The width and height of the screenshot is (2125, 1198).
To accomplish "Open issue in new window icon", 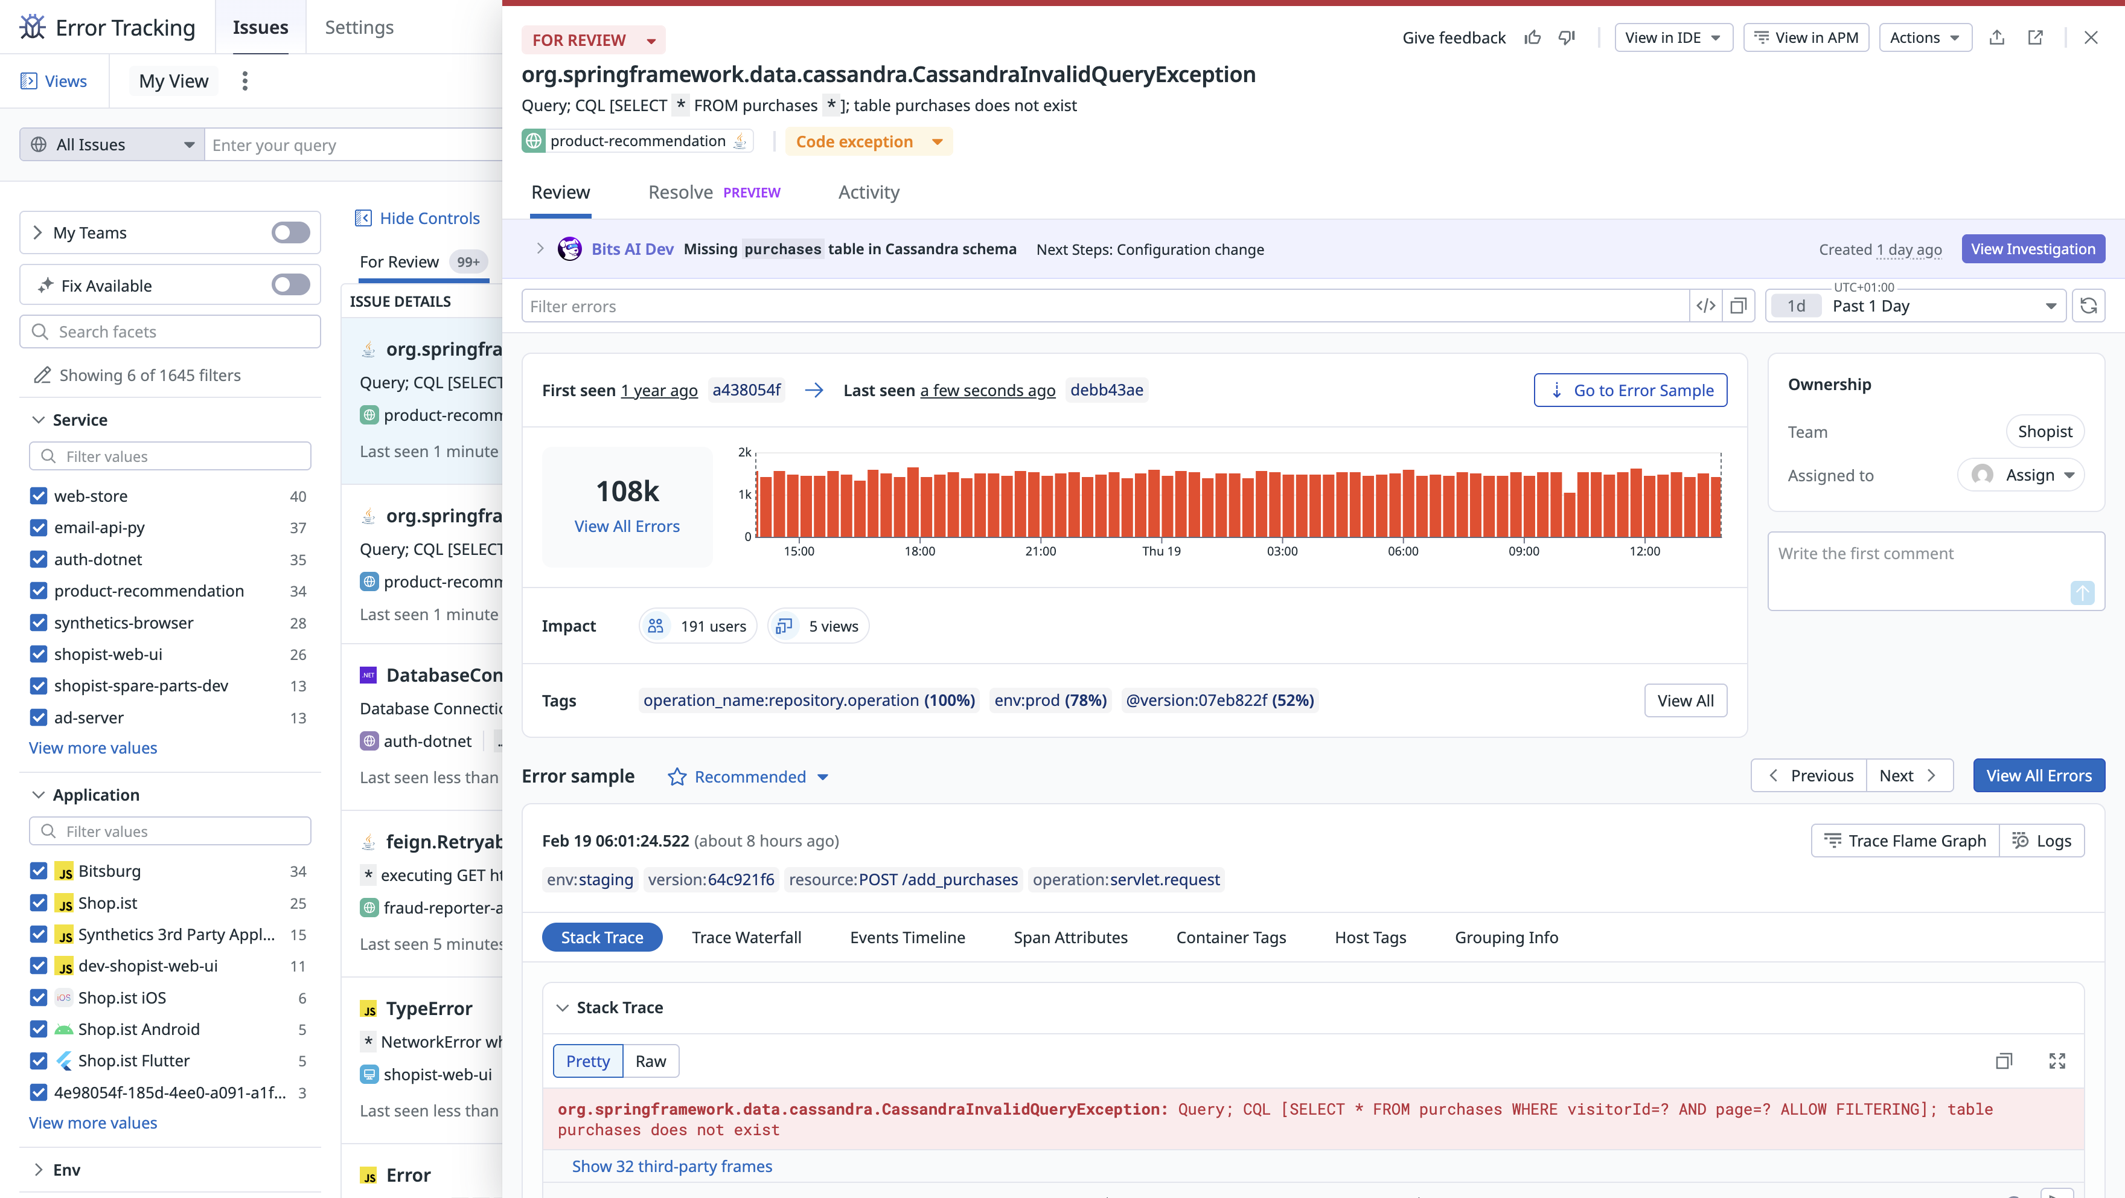I will (2035, 37).
